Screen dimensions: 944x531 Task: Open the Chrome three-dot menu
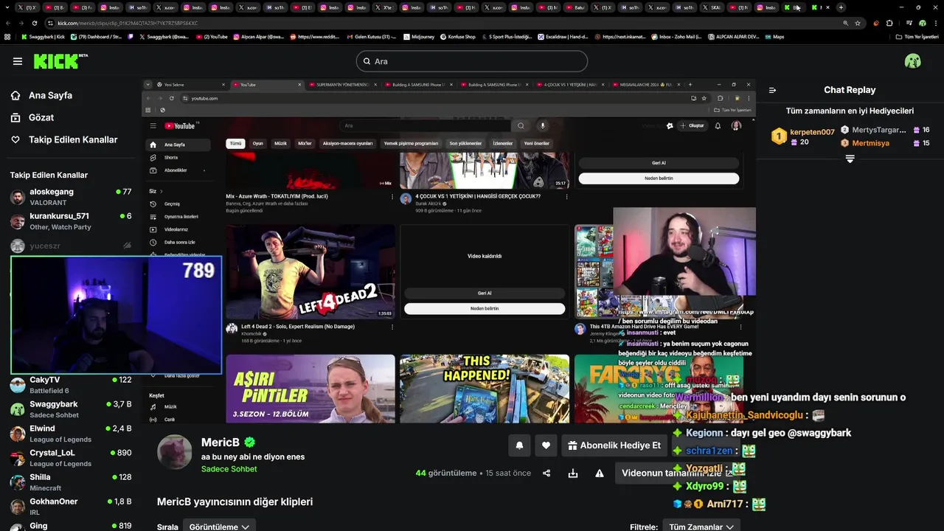pyautogui.click(x=935, y=23)
